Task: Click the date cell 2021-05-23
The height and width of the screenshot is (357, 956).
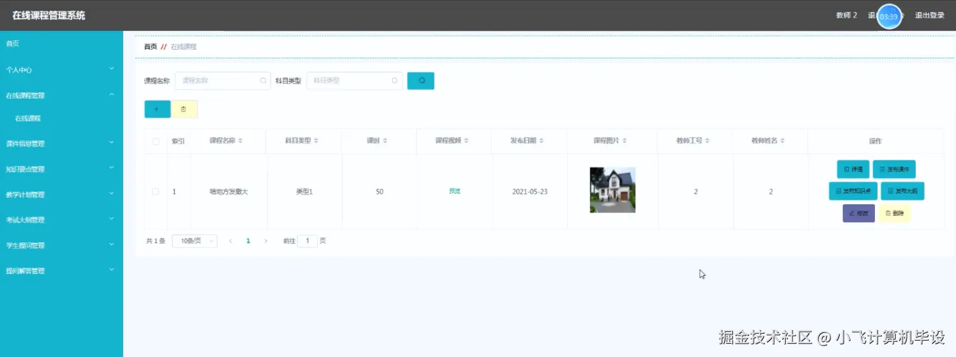Action: 530,192
